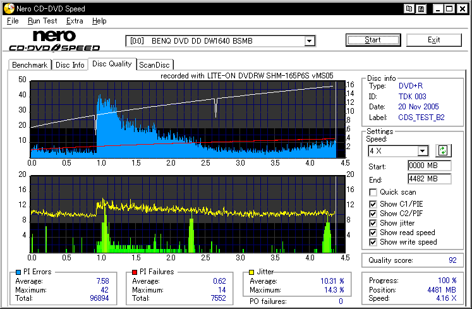Toggle the Show jitter checkbox
The image size is (472, 309).
click(x=373, y=222)
